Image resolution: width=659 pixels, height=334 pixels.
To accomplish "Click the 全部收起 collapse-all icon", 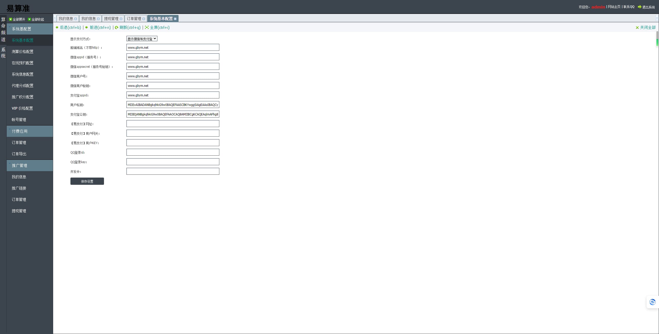I will point(29,19).
